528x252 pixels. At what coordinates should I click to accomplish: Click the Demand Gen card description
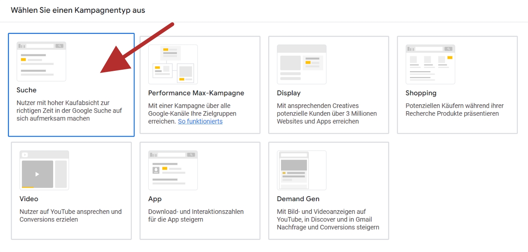(x=328, y=219)
